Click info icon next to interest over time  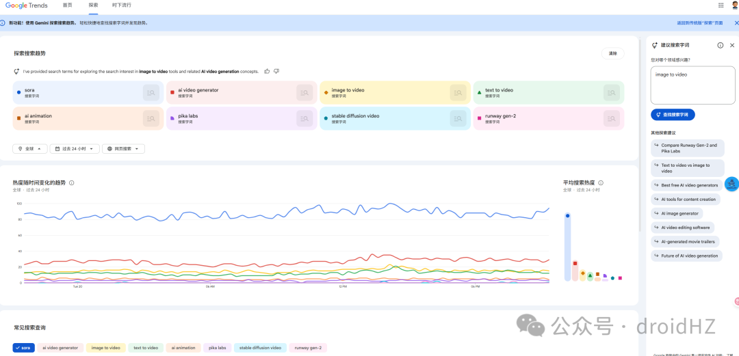coord(72,183)
